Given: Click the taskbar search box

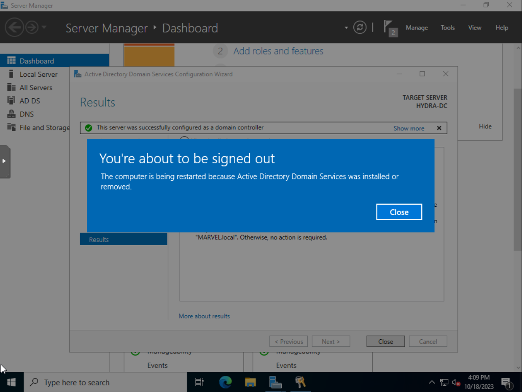Looking at the screenshot, I should [105, 382].
